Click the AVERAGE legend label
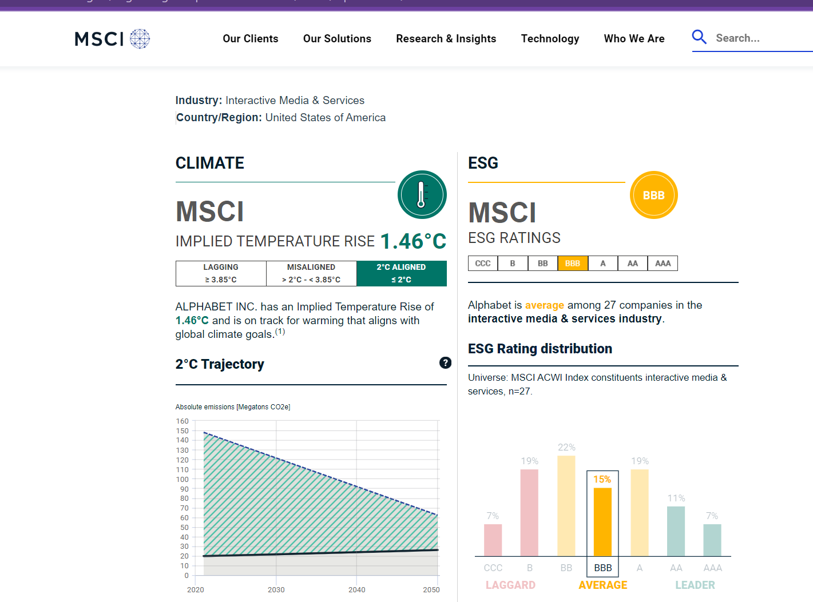 point(602,585)
